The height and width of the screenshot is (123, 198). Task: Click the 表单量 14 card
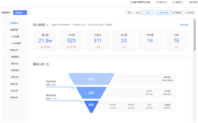[x=150, y=40]
